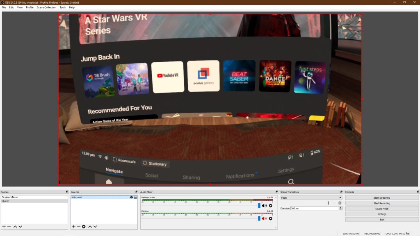Remove the selected scene using the Scenes minus icon
The height and width of the screenshot is (236, 420).
[9, 227]
